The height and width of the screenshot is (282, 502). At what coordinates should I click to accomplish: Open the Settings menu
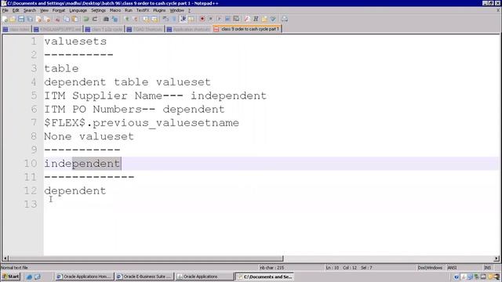coord(98,10)
